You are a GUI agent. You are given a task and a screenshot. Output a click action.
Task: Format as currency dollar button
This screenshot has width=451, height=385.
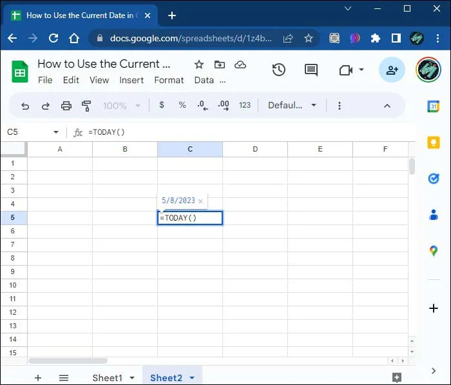(162, 105)
